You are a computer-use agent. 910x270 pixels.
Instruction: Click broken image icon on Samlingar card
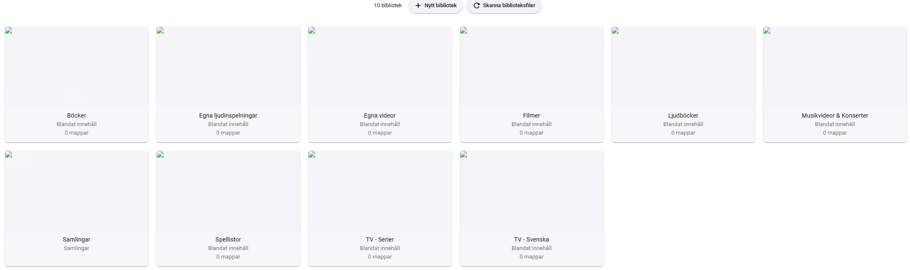coord(8,155)
